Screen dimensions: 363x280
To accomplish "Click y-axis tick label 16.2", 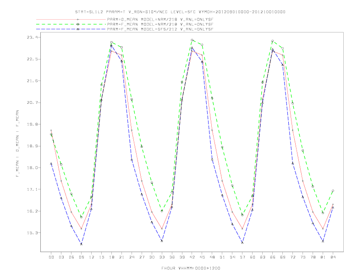I will coord(32,211).
